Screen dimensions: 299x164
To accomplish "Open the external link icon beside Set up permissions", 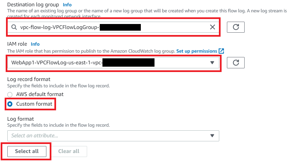I will pyautogui.click(x=221, y=51).
